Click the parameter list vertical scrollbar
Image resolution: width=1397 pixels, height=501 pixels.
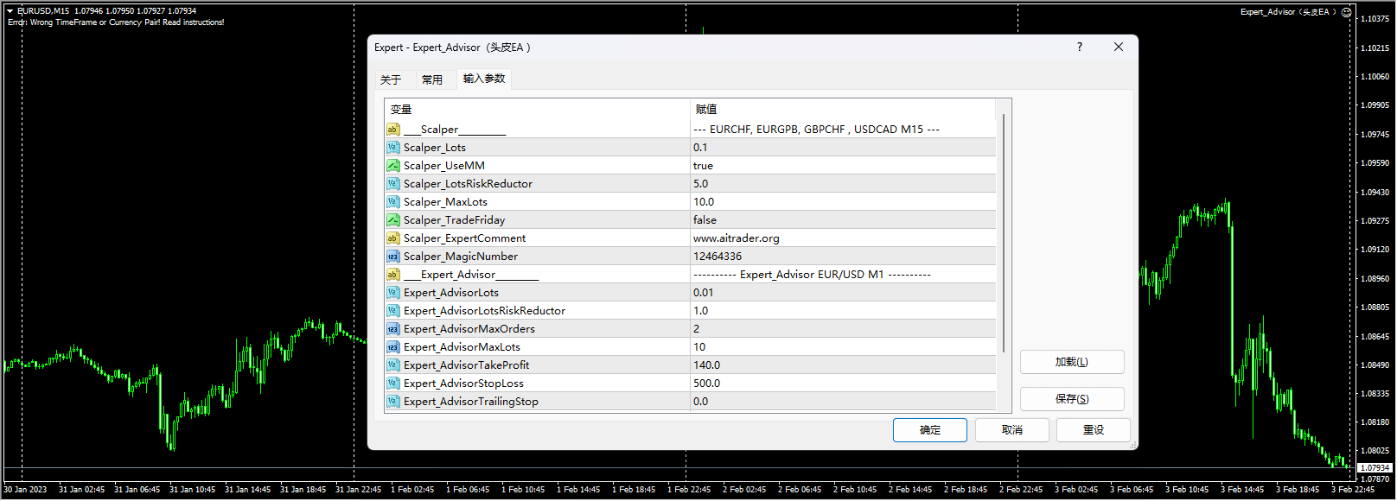coord(1003,233)
